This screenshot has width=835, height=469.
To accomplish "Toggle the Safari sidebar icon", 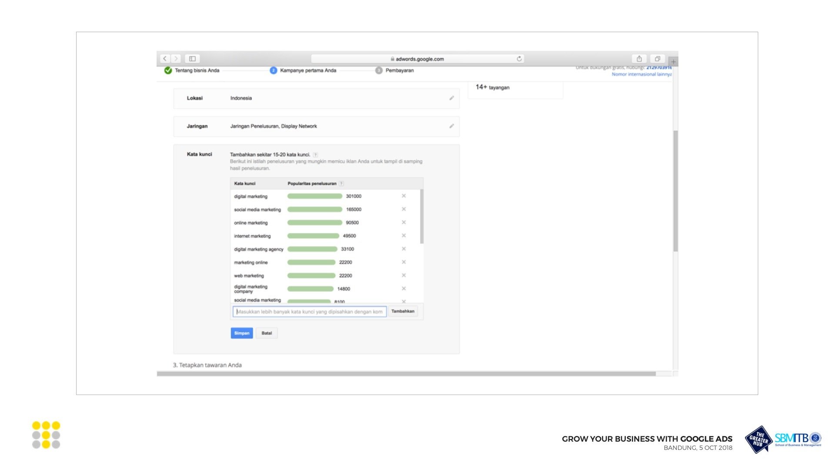I will click(x=192, y=59).
